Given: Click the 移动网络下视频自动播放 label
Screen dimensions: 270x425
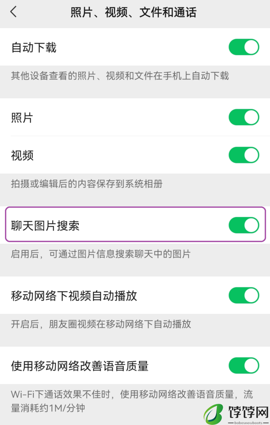Looking at the screenshot, I should [x=74, y=296].
